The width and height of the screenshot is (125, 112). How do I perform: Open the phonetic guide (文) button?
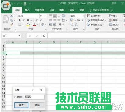(x=43, y=25)
